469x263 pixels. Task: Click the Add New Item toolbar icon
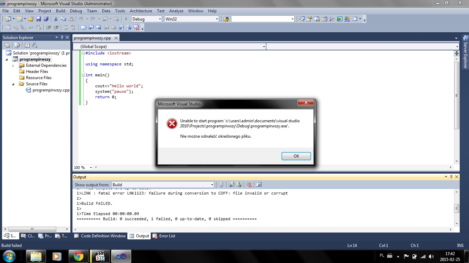[19, 19]
